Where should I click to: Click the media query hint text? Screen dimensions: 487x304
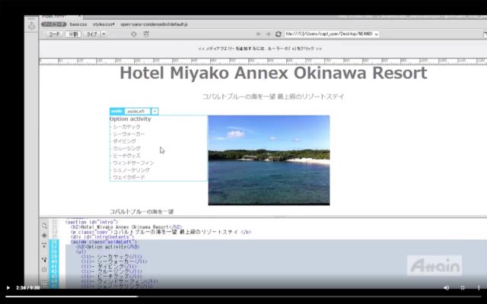click(x=259, y=49)
